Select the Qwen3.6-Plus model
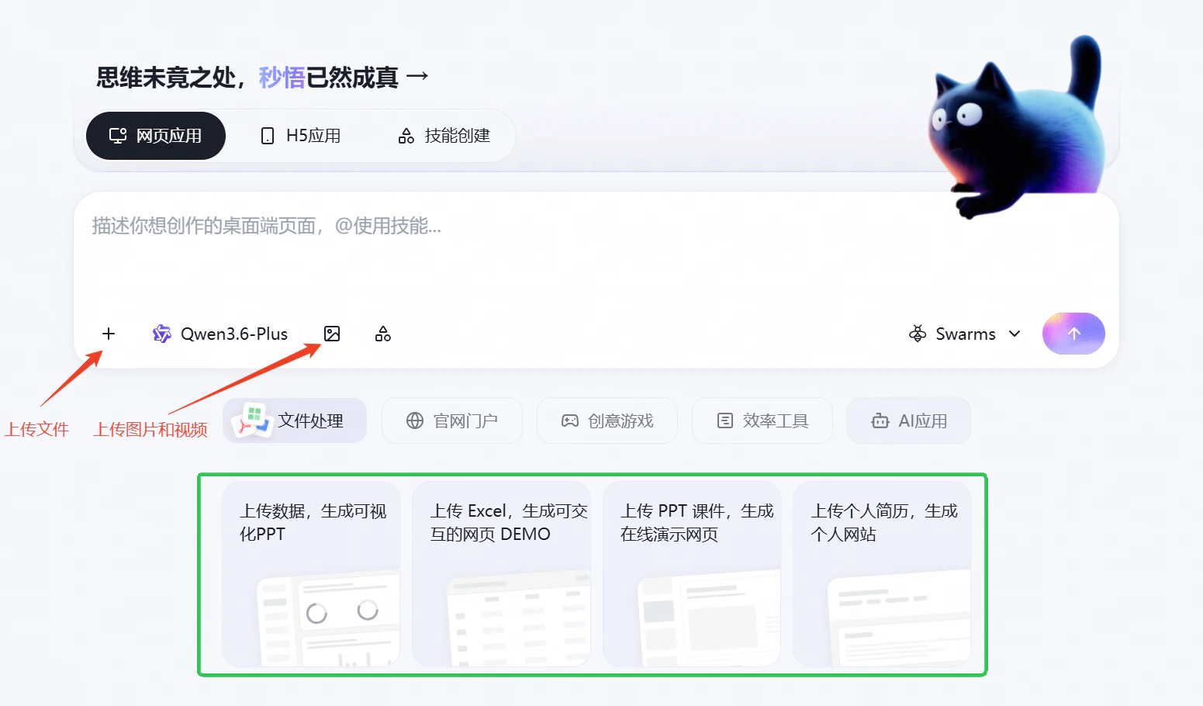1203x706 pixels. pos(220,334)
